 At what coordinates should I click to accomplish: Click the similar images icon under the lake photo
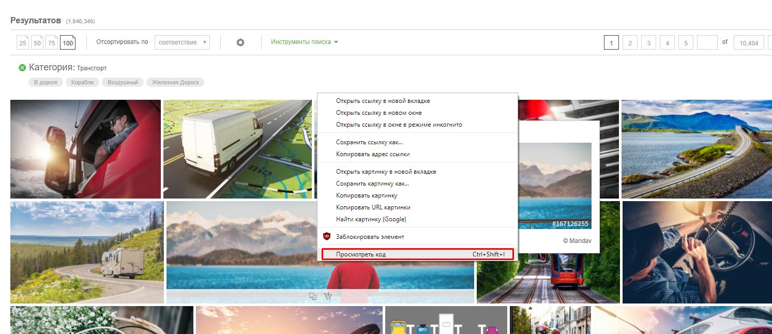313,296
